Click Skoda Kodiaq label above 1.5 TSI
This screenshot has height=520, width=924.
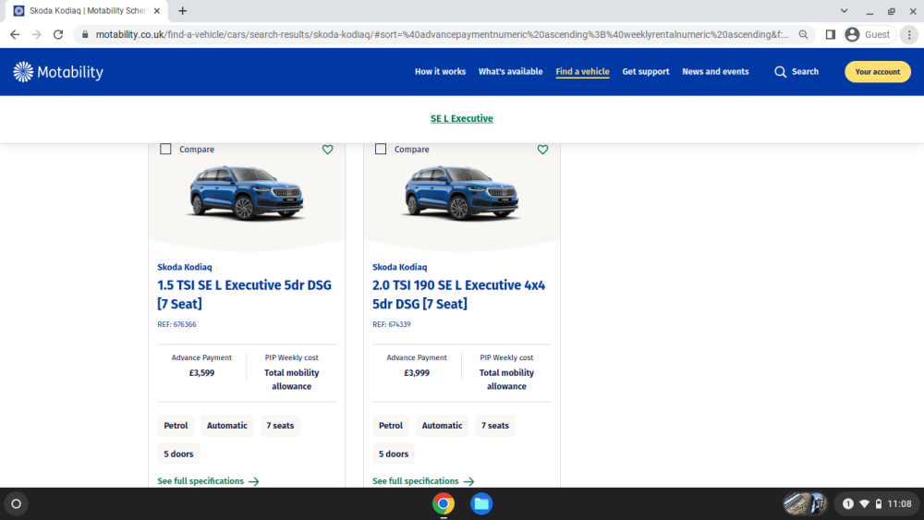click(185, 267)
